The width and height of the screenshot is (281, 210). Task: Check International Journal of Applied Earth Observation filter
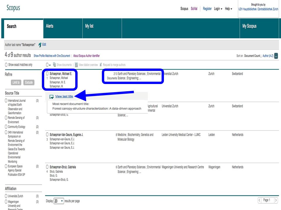tap(6, 100)
